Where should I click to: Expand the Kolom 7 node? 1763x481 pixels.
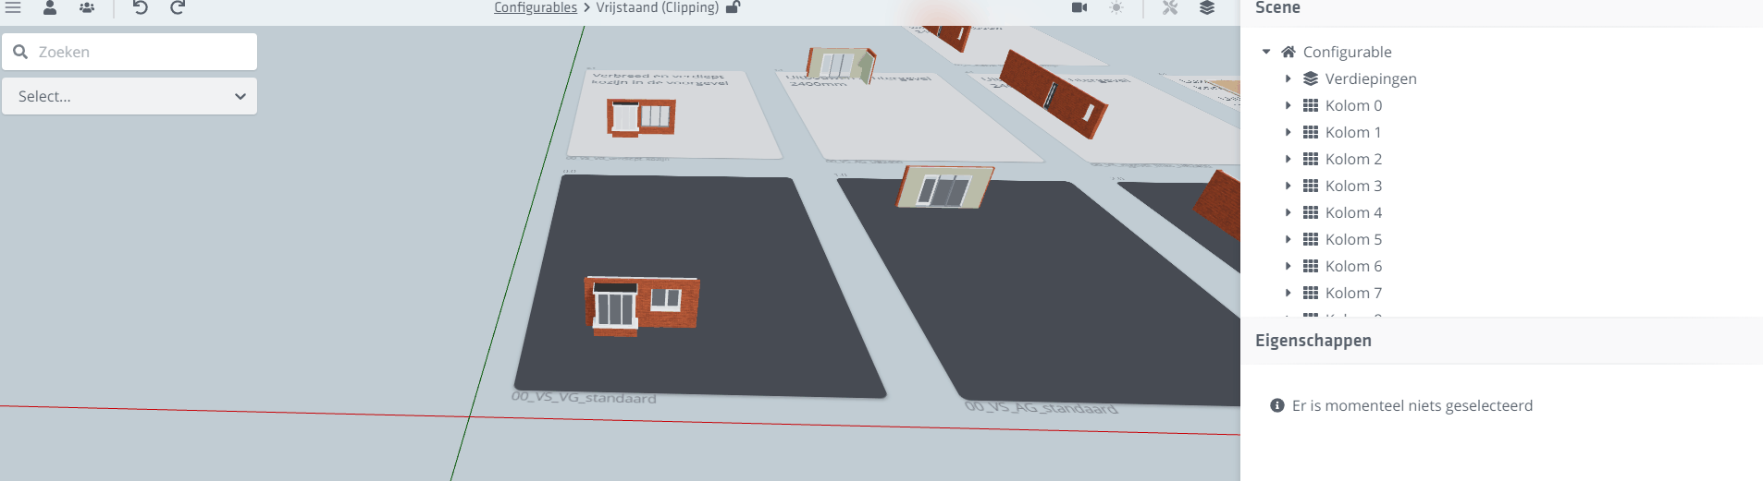[x=1288, y=293]
